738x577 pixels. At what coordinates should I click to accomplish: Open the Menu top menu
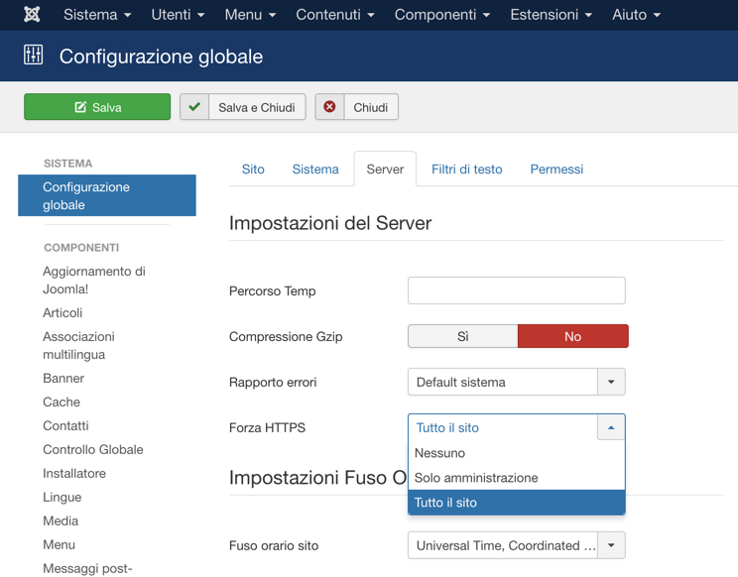coord(250,15)
